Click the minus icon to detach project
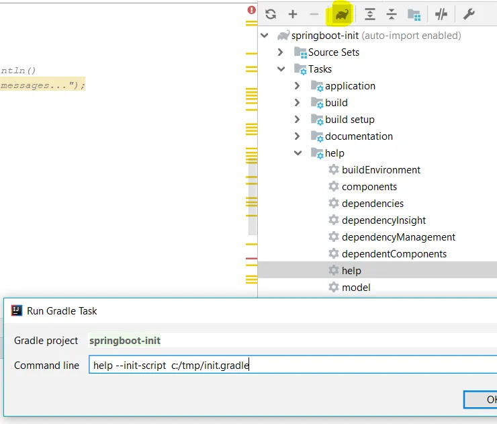Image resolution: width=497 pixels, height=424 pixels. click(314, 14)
